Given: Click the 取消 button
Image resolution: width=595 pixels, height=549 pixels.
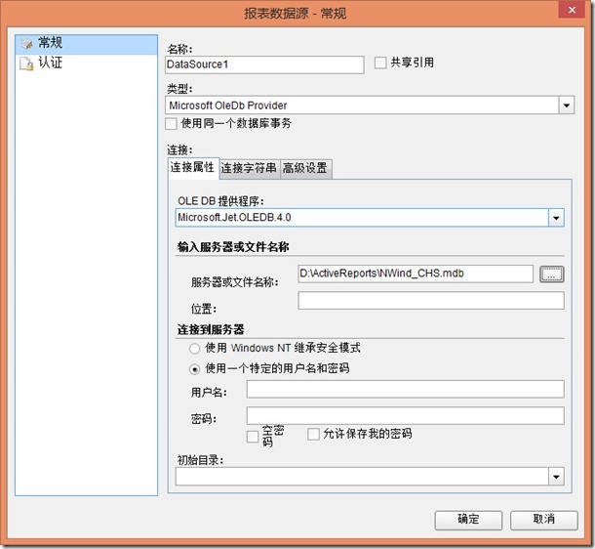Looking at the screenshot, I should click(543, 520).
